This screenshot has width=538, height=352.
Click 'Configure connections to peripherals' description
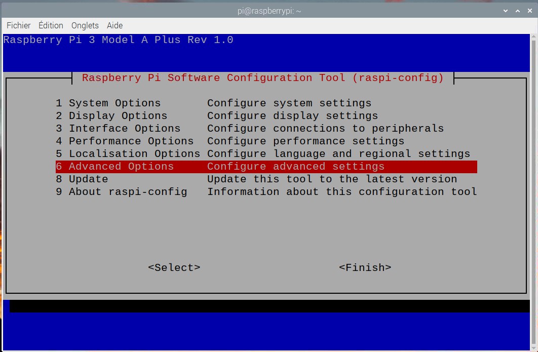[325, 128]
